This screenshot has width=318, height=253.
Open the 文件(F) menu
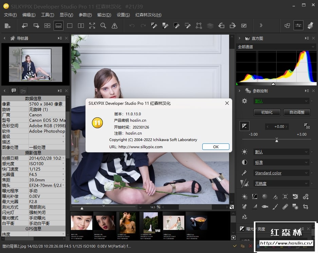click(x=10, y=15)
